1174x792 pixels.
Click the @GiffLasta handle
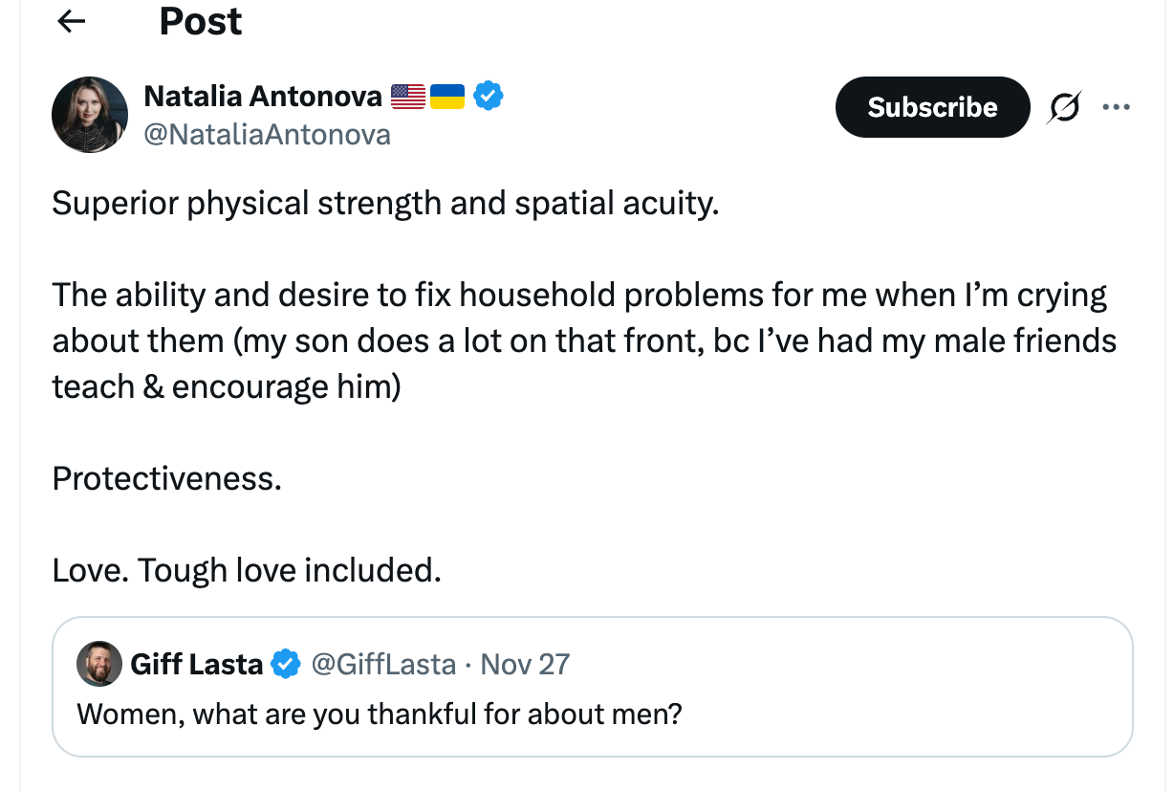pos(383,664)
